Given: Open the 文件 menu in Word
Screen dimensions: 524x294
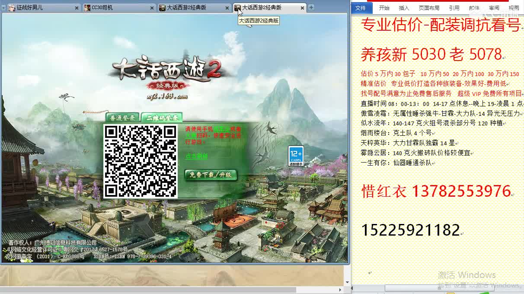Looking at the screenshot, I should 361,8.
